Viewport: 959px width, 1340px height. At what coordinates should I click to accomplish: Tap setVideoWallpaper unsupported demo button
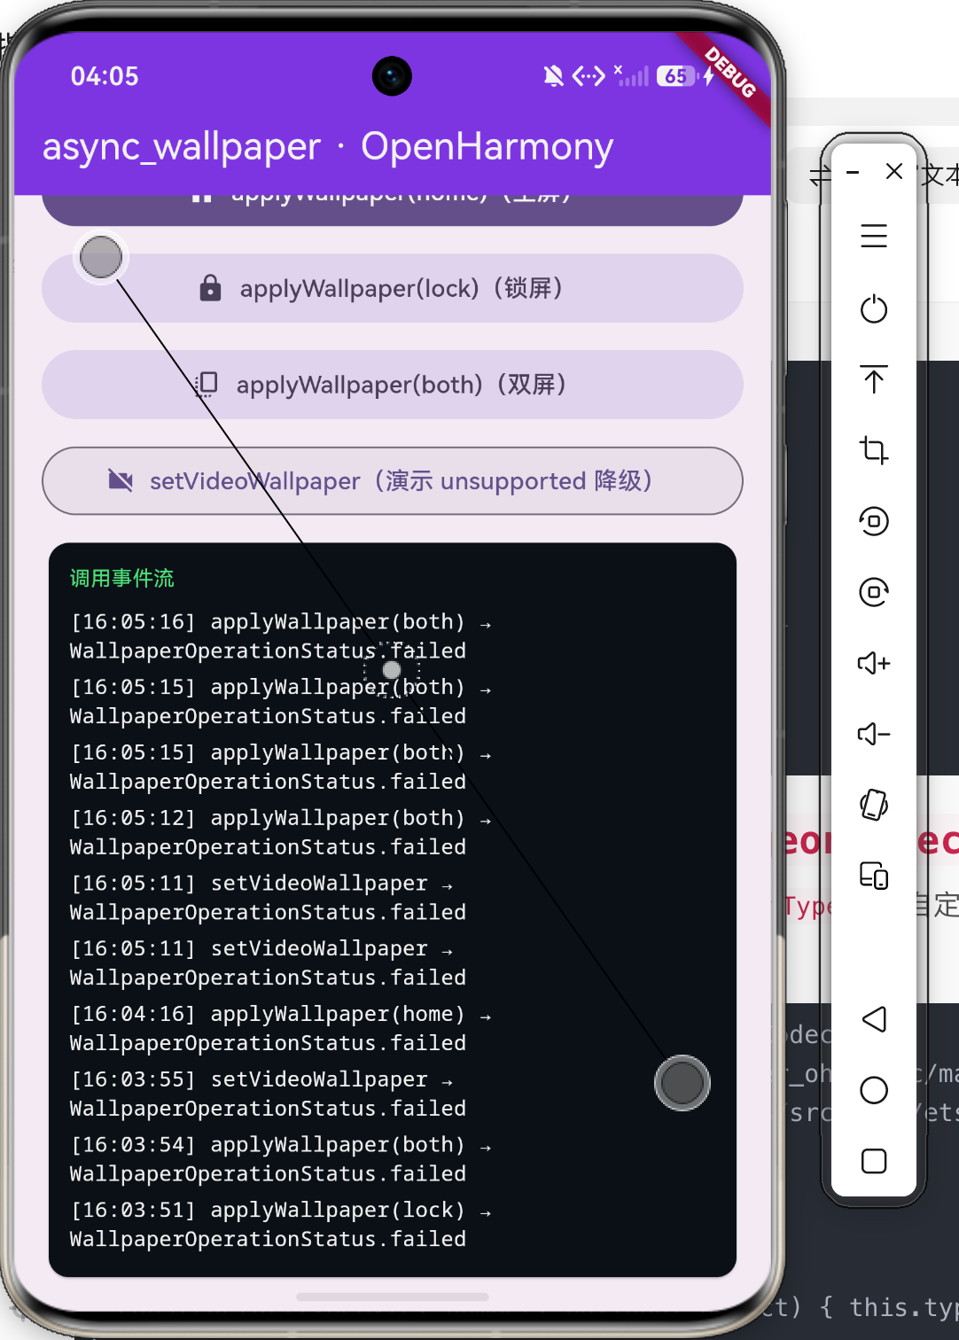click(x=393, y=480)
